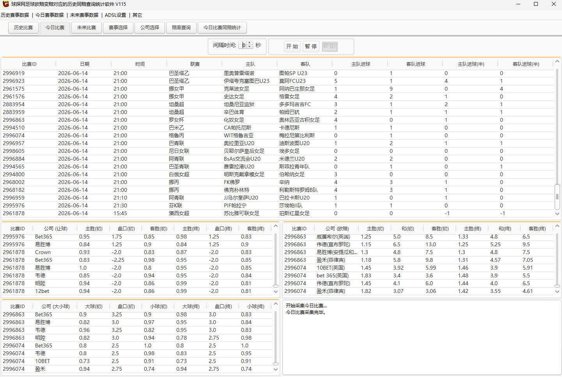This screenshot has width=562, height=377.
Task: Decrease interval time with down arrow
Action: [x=250, y=47]
